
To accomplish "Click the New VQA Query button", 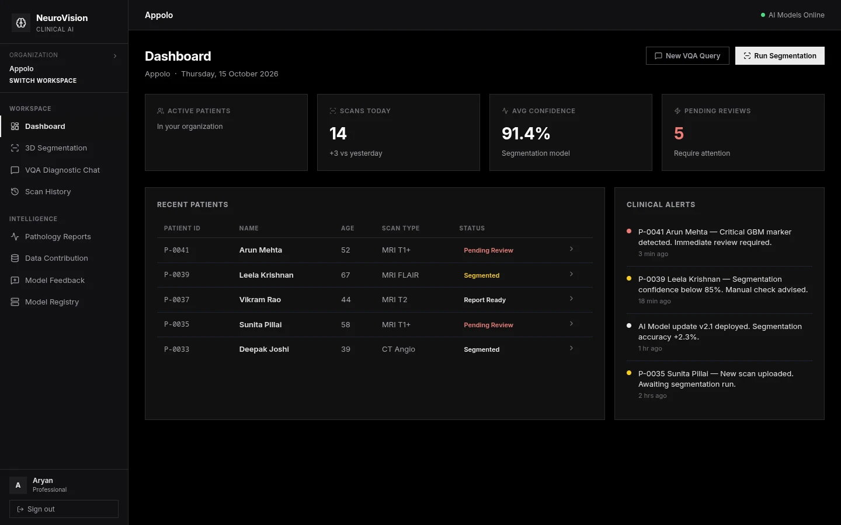I will [x=687, y=56].
